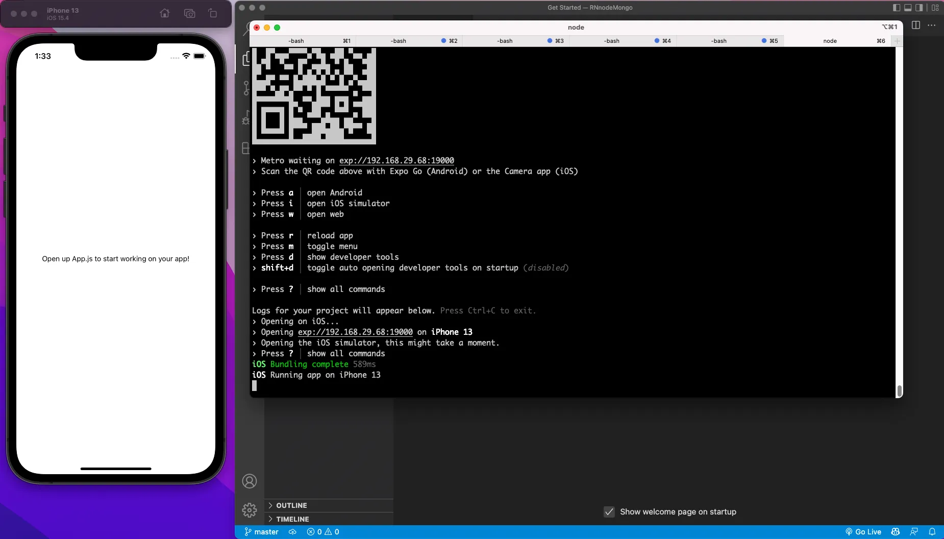Click Copilot icon in status bar
The image size is (944, 539).
[896, 532]
